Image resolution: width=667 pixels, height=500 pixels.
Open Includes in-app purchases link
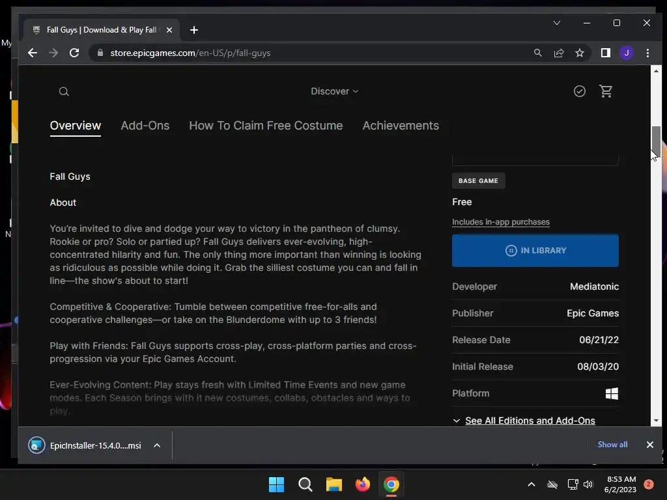point(501,222)
